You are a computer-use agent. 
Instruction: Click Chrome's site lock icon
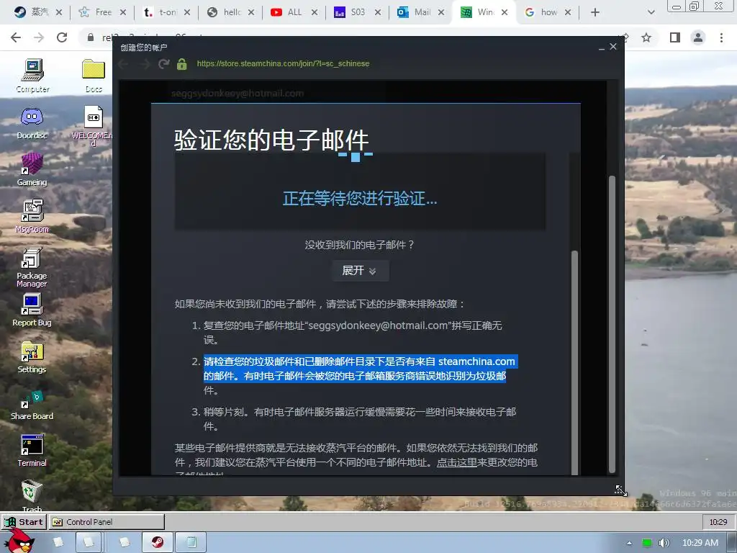[91, 37]
